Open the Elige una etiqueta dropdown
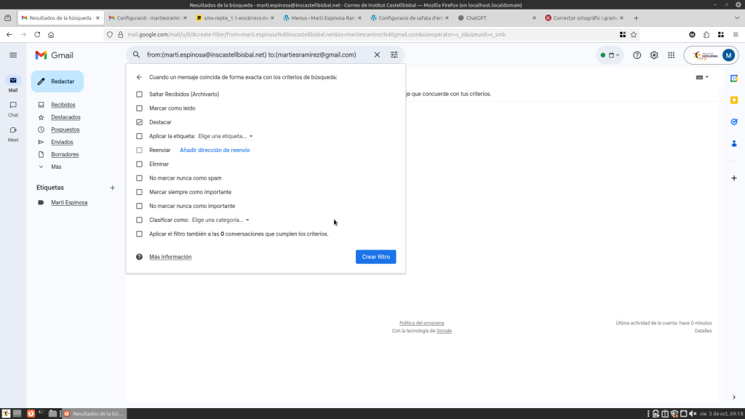 point(226,136)
